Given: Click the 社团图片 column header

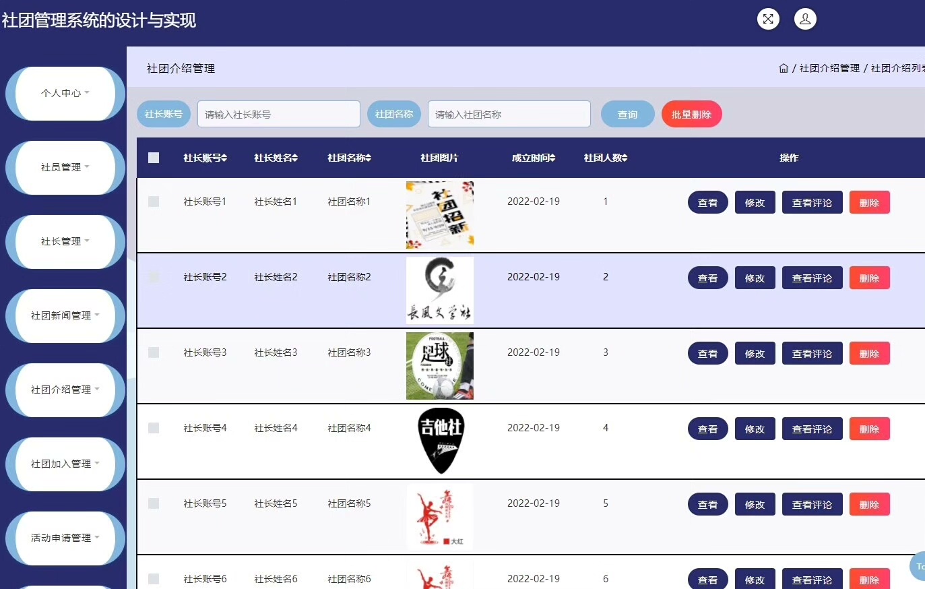Looking at the screenshot, I should [x=439, y=158].
